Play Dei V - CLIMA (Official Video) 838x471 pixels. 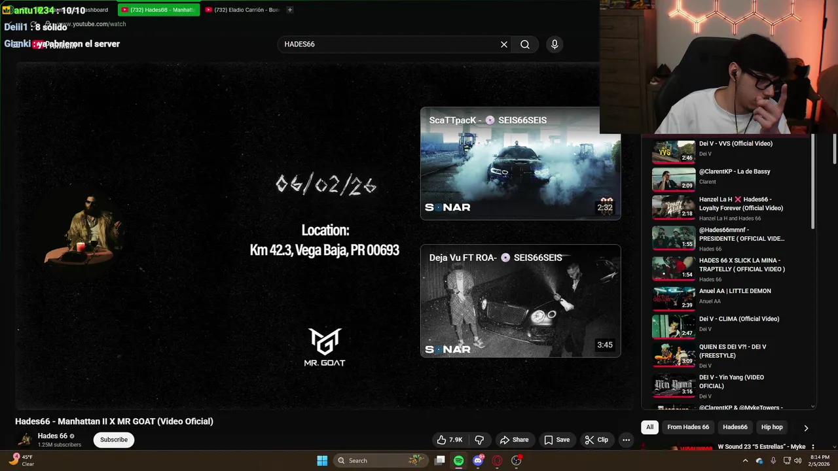739,319
